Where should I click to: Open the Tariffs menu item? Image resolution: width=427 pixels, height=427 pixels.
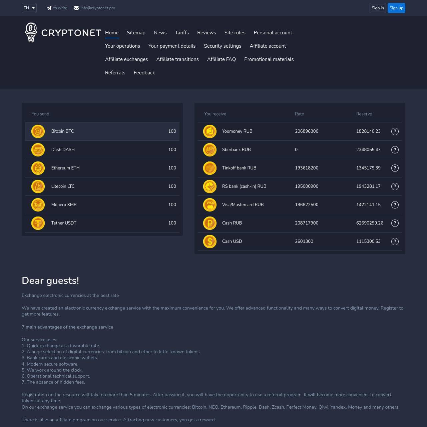click(182, 33)
